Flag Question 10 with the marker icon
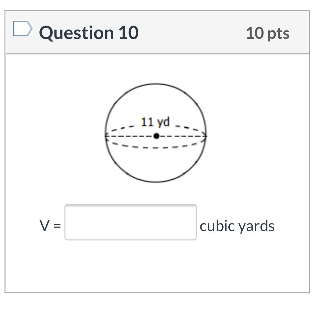 click(x=23, y=29)
